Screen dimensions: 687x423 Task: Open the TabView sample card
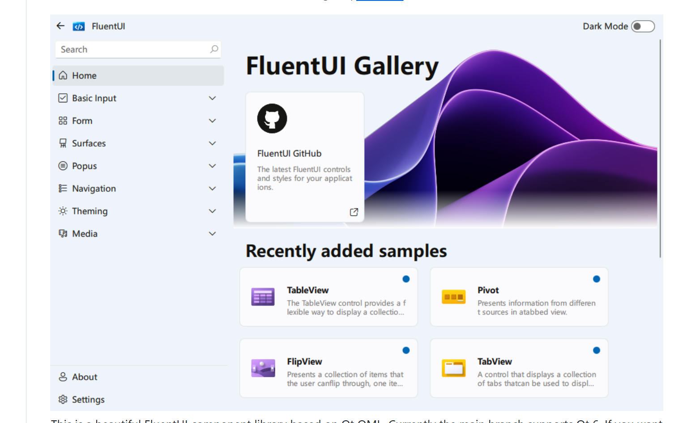pyautogui.click(x=519, y=368)
